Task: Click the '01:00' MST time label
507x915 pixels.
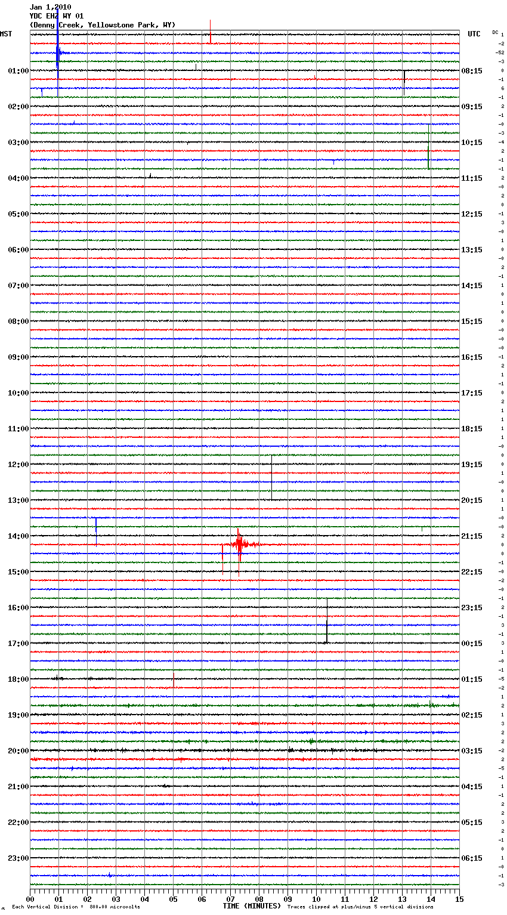Action: pyautogui.click(x=18, y=71)
